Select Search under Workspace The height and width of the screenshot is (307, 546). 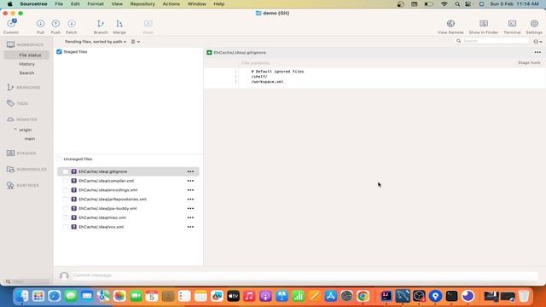coord(26,73)
